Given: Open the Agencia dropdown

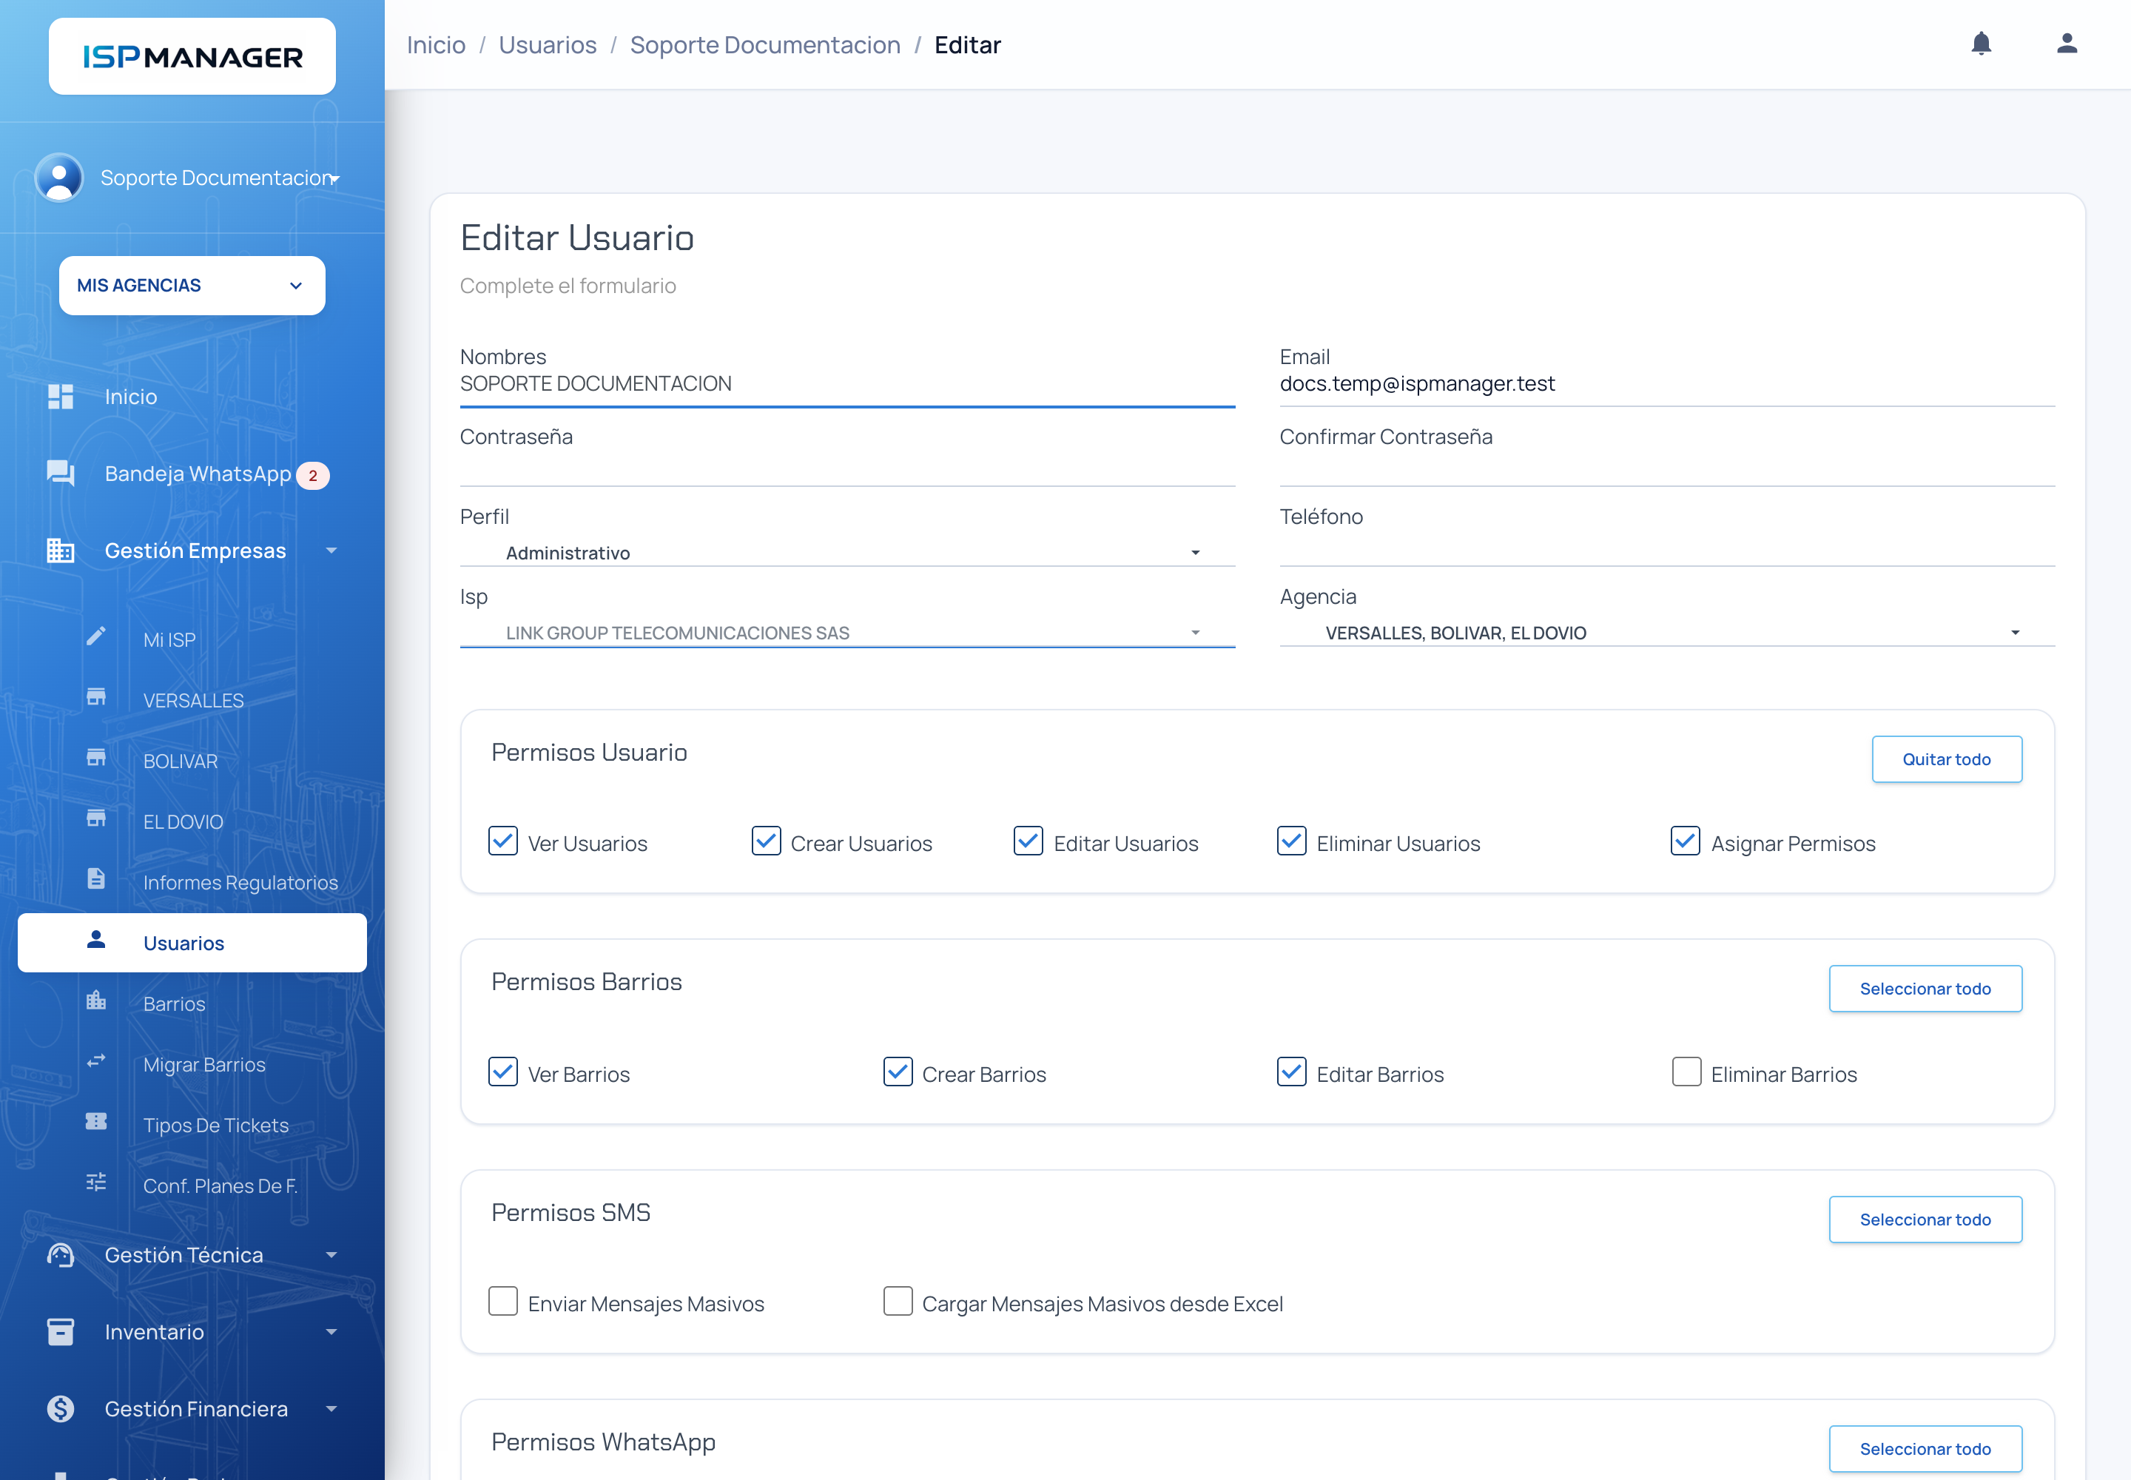Looking at the screenshot, I should point(1666,633).
